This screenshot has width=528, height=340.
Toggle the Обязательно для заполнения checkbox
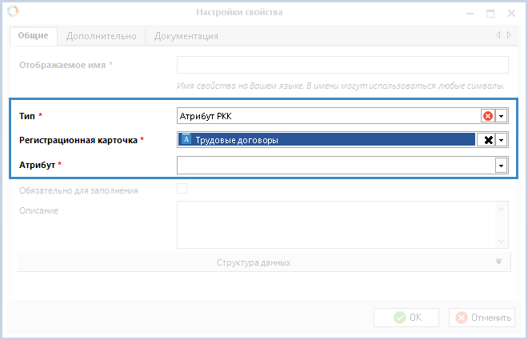click(x=182, y=190)
